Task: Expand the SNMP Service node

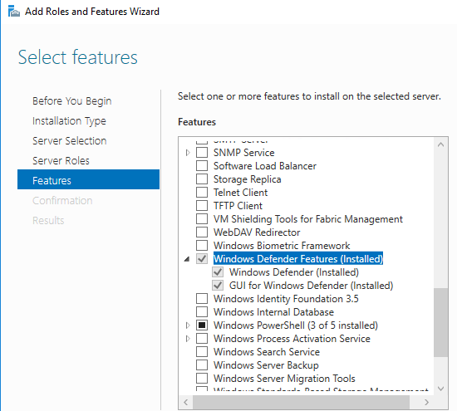Action: (188, 152)
